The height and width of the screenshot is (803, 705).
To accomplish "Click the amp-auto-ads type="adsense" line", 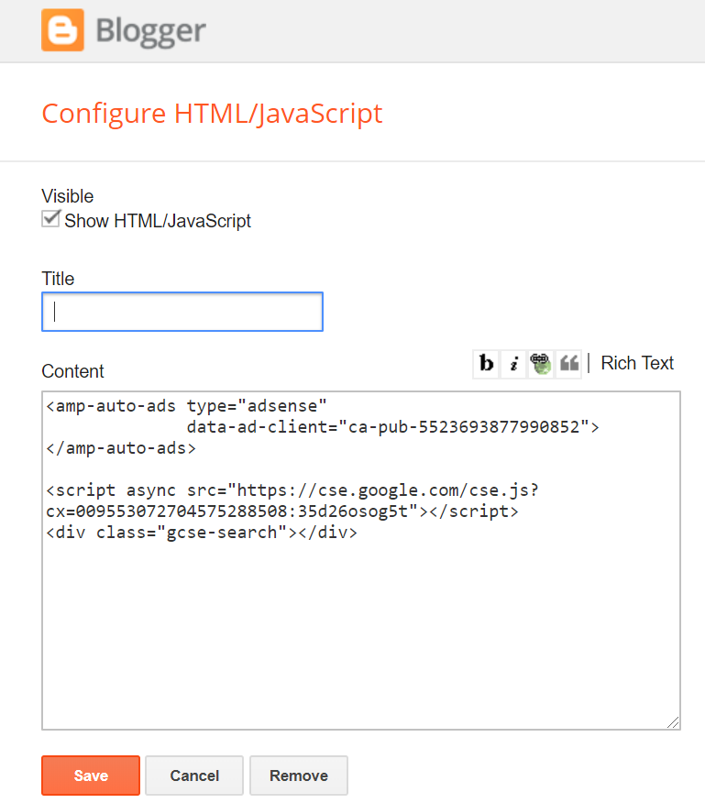I will point(186,405).
